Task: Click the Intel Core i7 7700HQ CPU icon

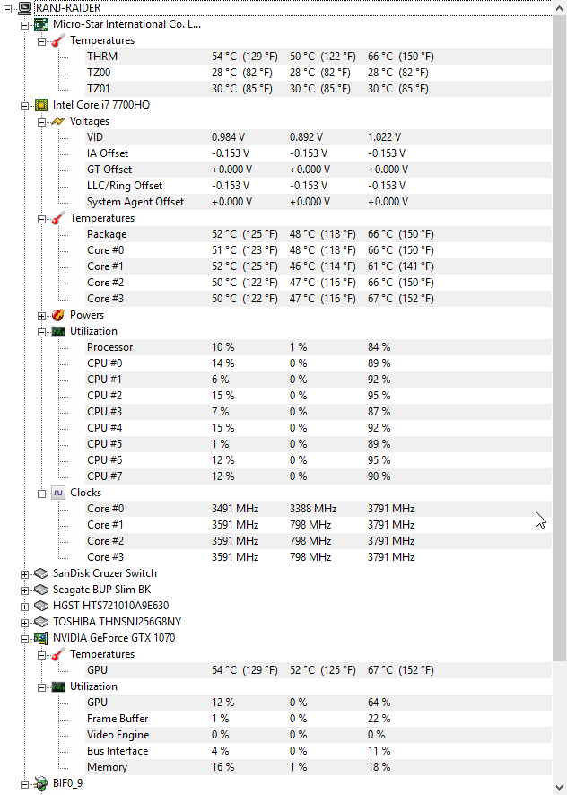Action: pos(41,105)
